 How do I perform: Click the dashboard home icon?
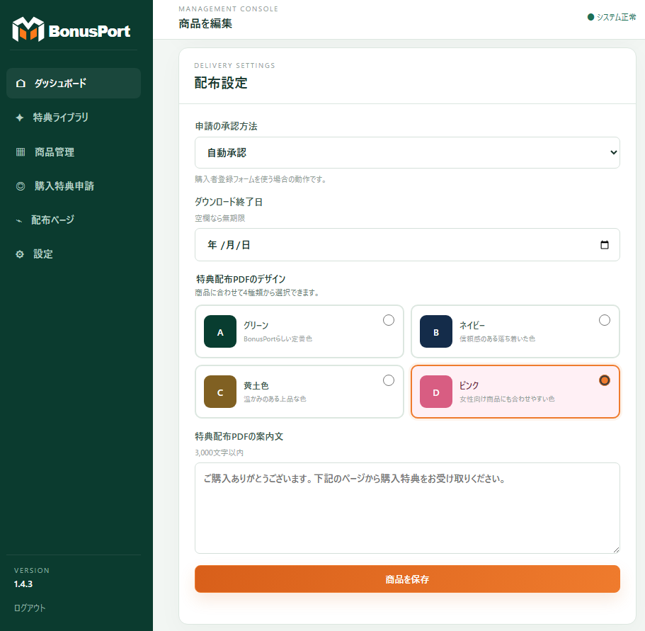[21, 84]
